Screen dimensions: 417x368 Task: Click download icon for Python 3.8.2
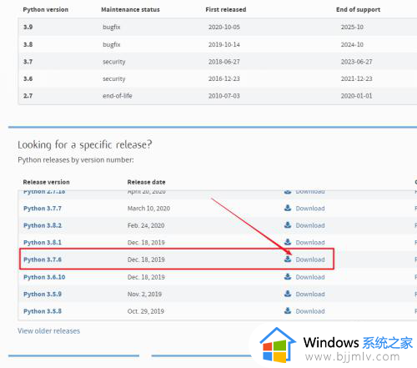[288, 224]
